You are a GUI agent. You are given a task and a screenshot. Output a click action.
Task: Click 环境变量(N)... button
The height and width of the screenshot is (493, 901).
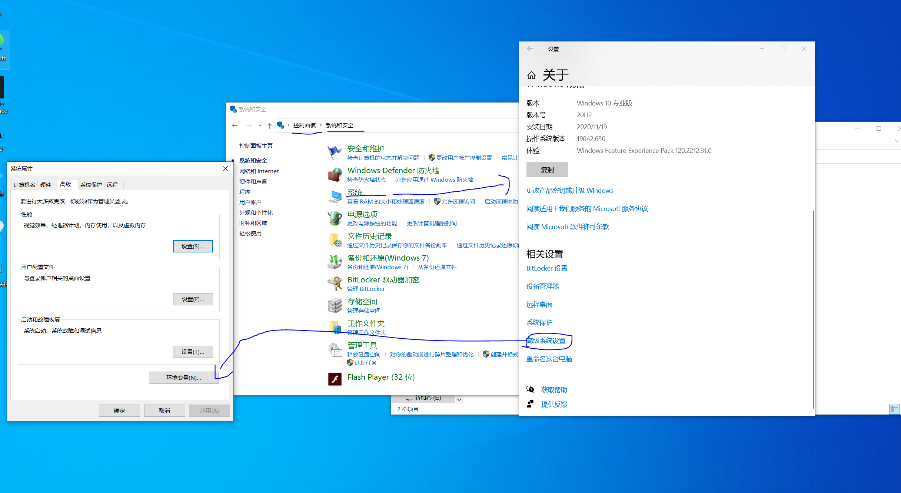tap(183, 378)
